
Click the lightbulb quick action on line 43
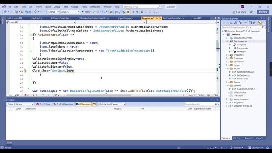[x=25, y=71]
